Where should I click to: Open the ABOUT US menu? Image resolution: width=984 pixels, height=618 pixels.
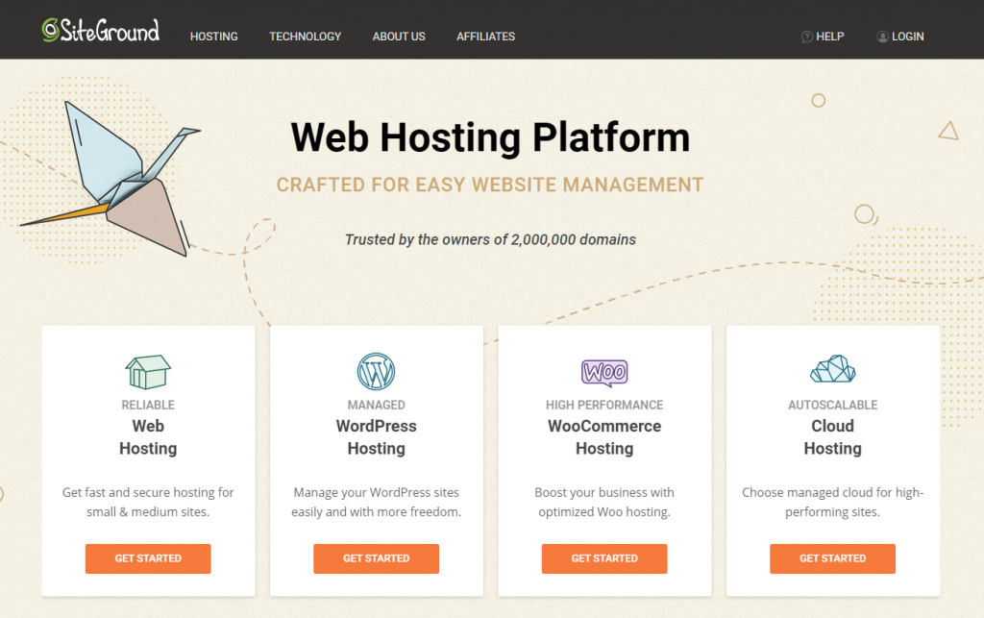(399, 37)
